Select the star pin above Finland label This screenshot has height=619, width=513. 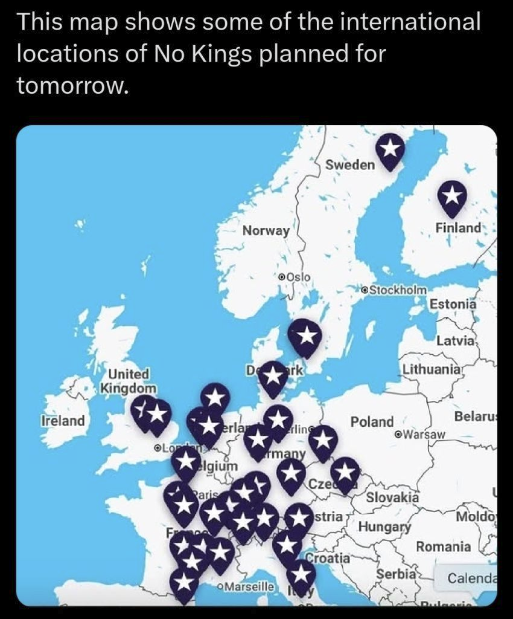451,199
